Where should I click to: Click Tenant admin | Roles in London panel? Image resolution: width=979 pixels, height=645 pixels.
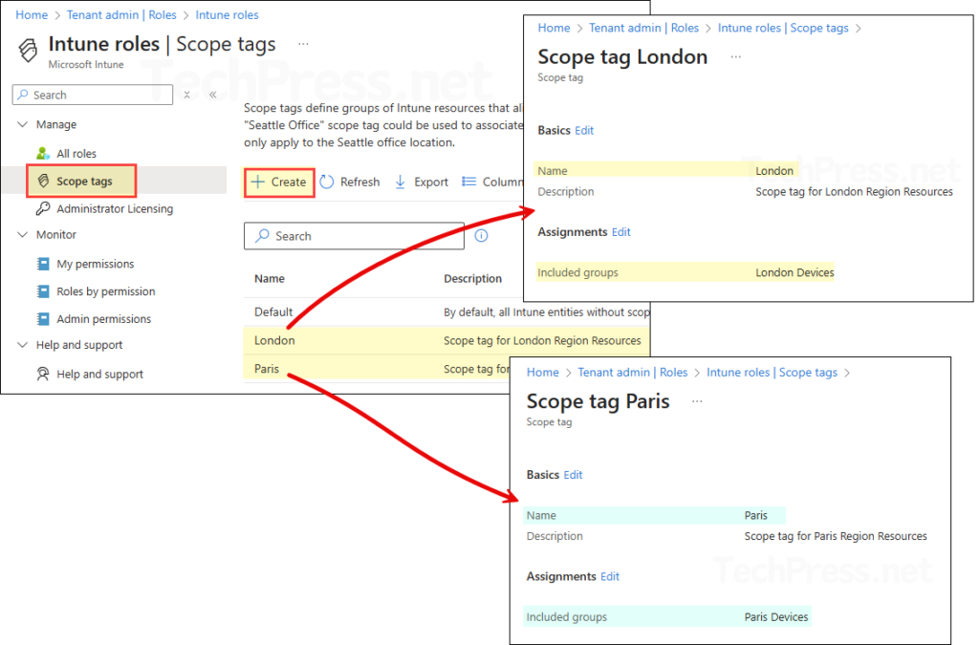tap(643, 28)
